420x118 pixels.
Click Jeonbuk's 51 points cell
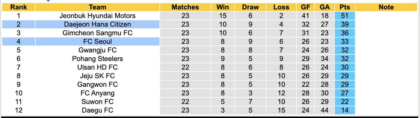tap(345, 16)
